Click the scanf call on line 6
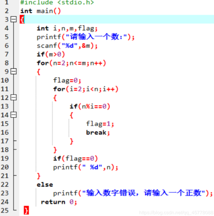This screenshot has width=214, height=216. 67,46
